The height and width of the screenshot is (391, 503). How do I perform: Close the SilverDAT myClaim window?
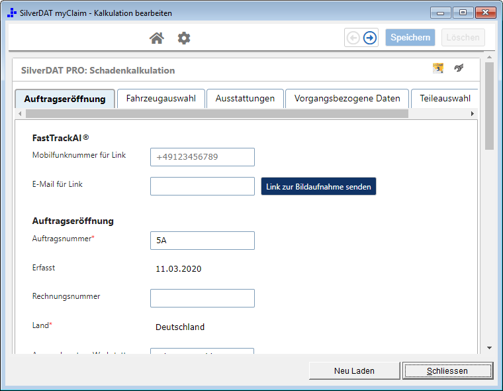(486, 13)
